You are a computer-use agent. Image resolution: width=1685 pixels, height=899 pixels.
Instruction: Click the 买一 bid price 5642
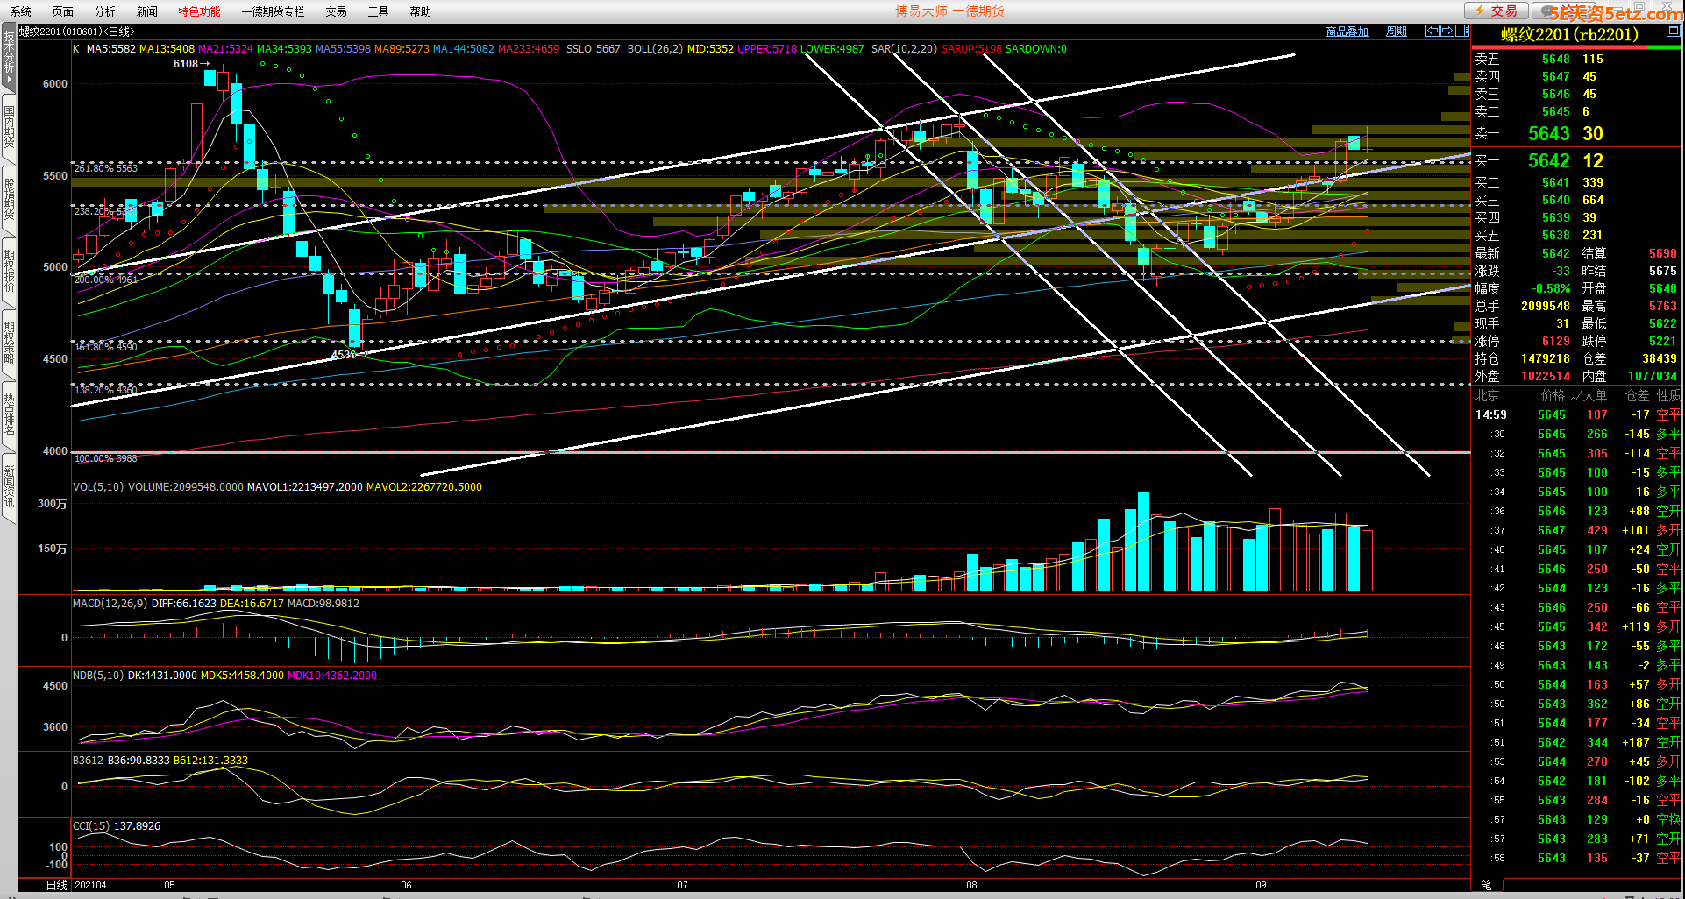(1548, 160)
